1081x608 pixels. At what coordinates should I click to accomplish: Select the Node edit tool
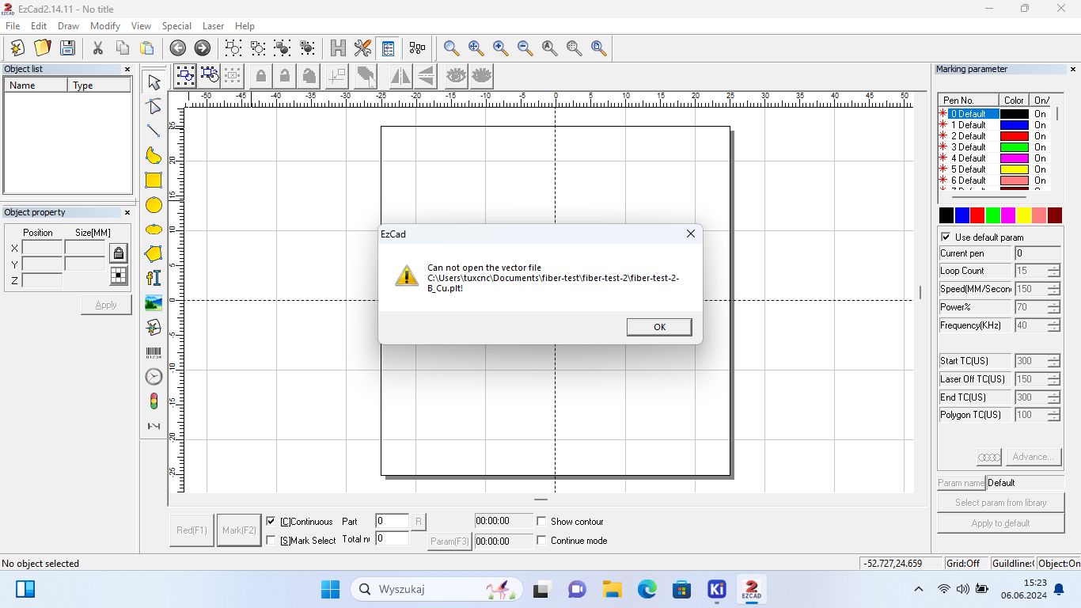154,106
